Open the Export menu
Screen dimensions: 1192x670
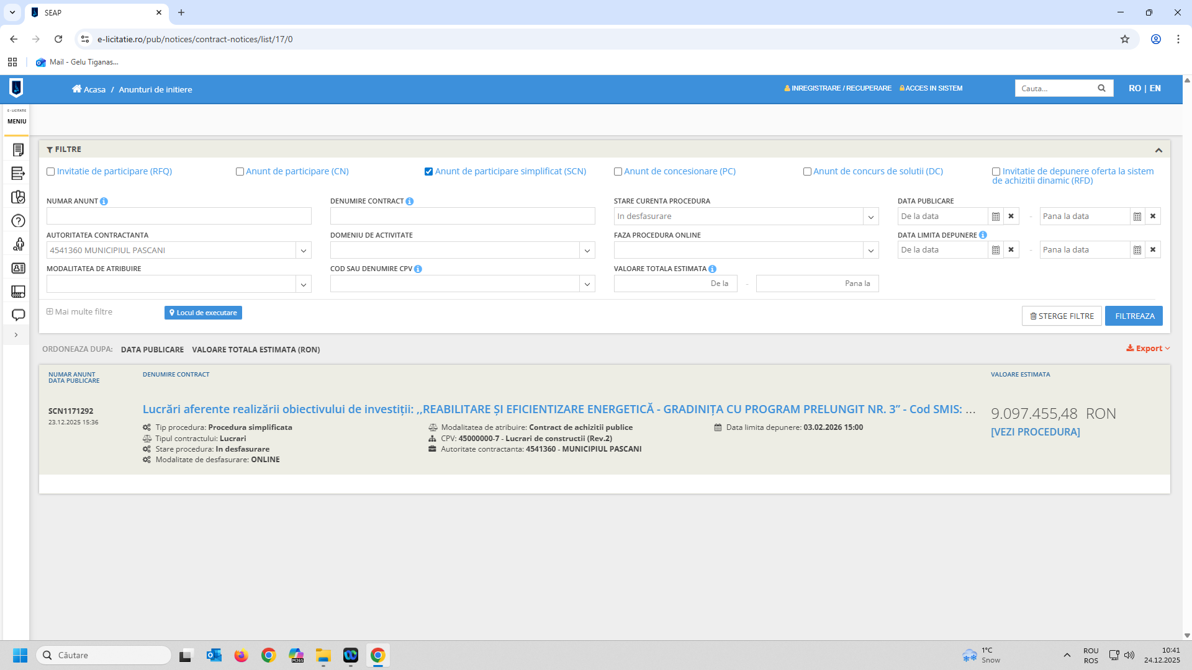[1148, 349]
